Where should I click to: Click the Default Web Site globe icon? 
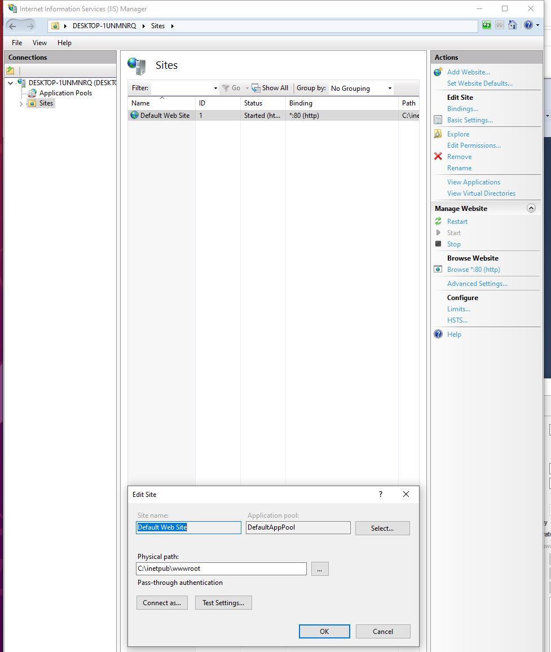[134, 115]
